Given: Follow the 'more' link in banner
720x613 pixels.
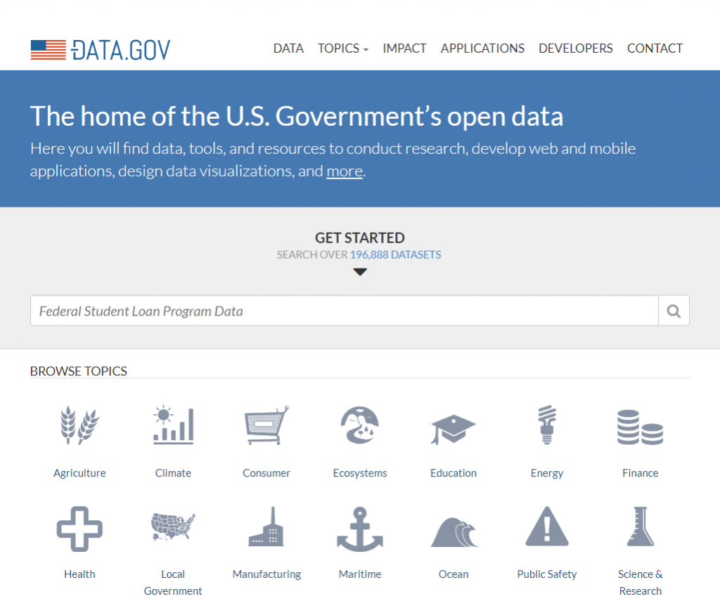Looking at the screenshot, I should point(345,171).
